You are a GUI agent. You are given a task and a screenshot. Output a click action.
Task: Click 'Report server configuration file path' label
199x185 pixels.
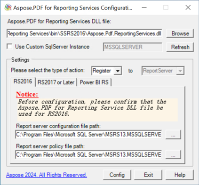click(58, 126)
